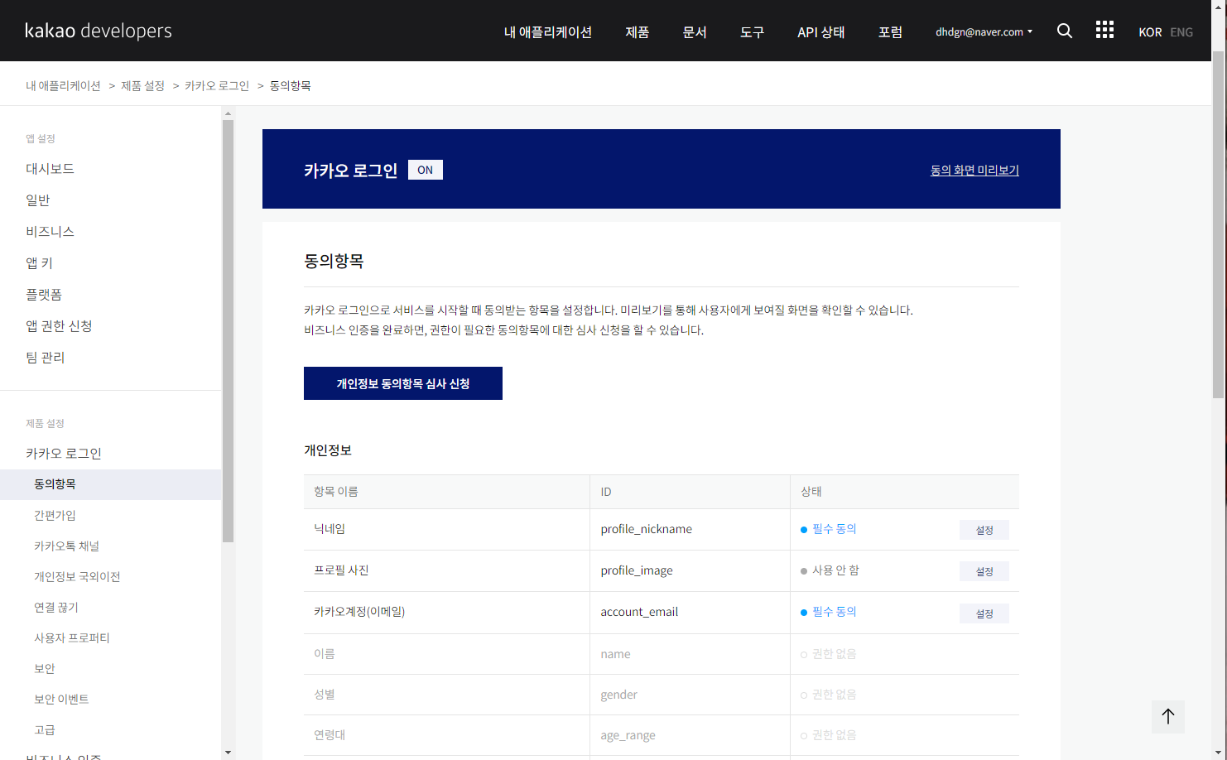
Task: Click the 닉네임 item name cell
Action: click(446, 530)
